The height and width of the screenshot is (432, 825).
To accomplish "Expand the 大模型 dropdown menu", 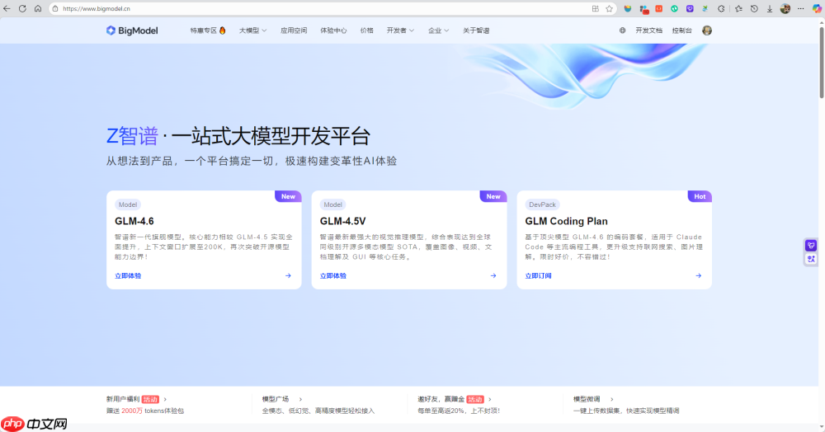I will [x=253, y=31].
